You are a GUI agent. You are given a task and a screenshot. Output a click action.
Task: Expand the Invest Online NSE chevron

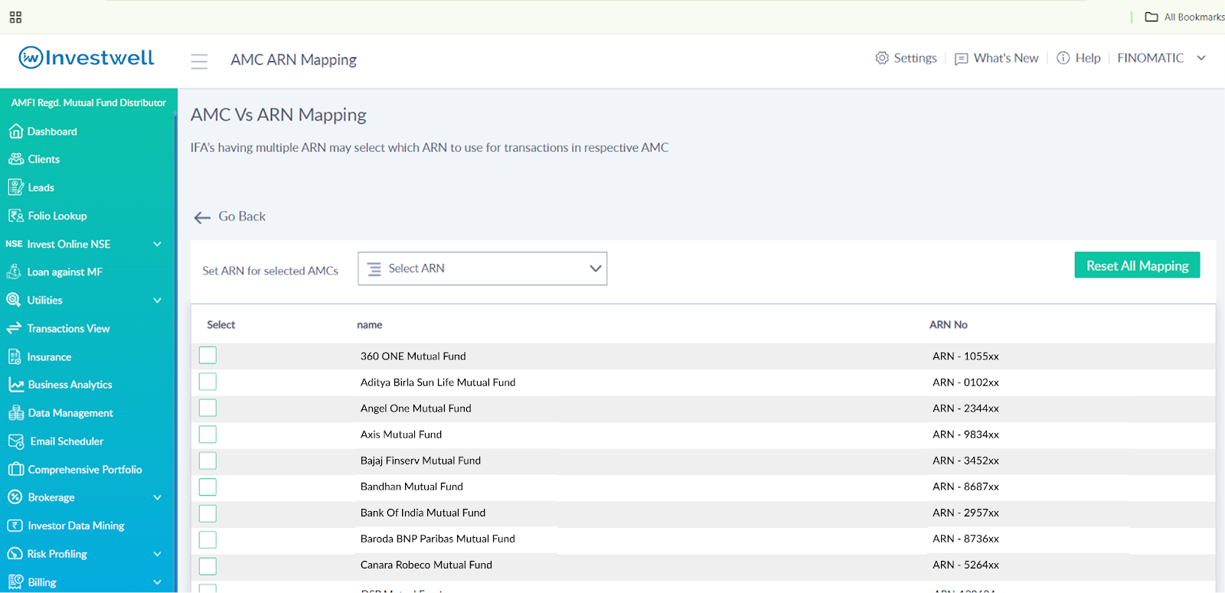(x=157, y=244)
